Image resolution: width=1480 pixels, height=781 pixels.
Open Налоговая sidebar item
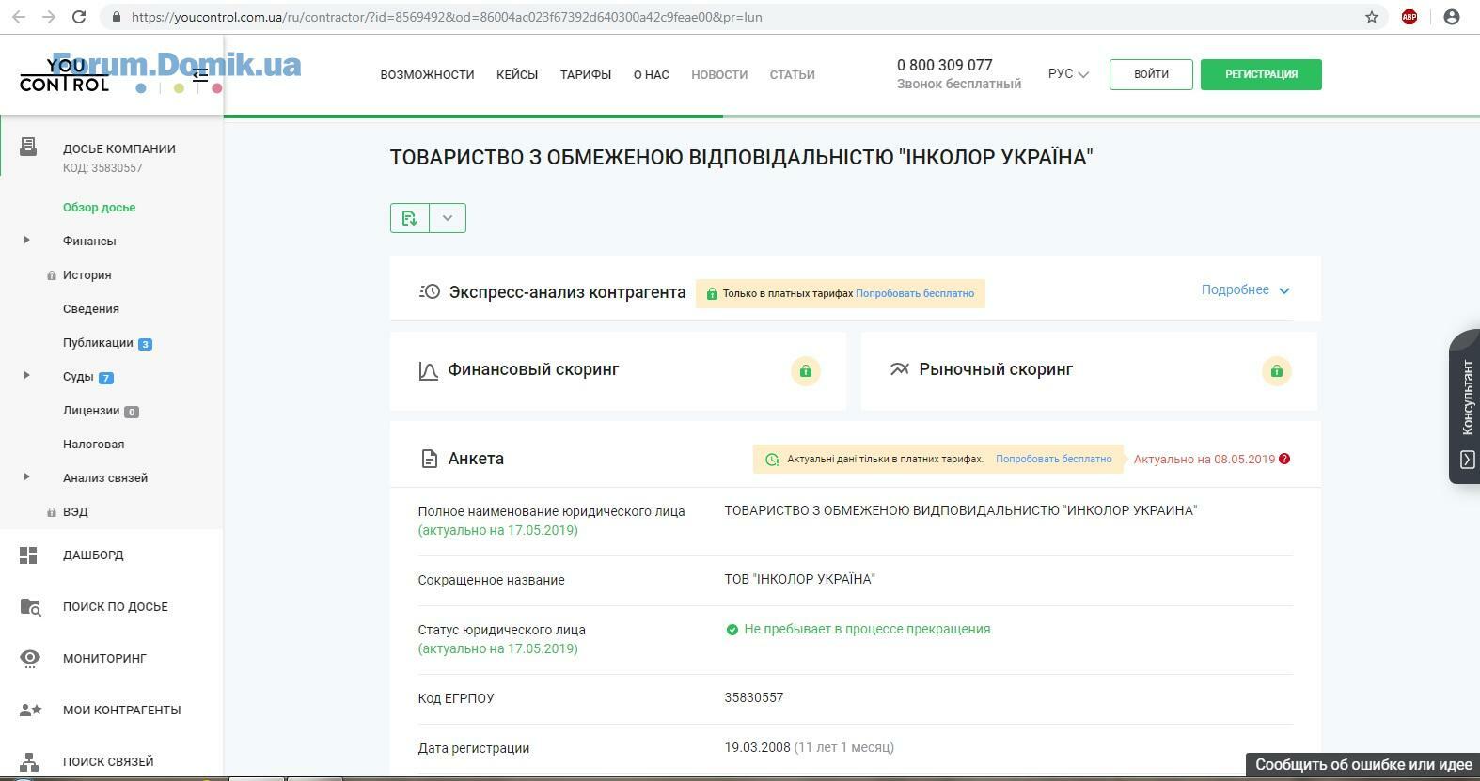(93, 444)
